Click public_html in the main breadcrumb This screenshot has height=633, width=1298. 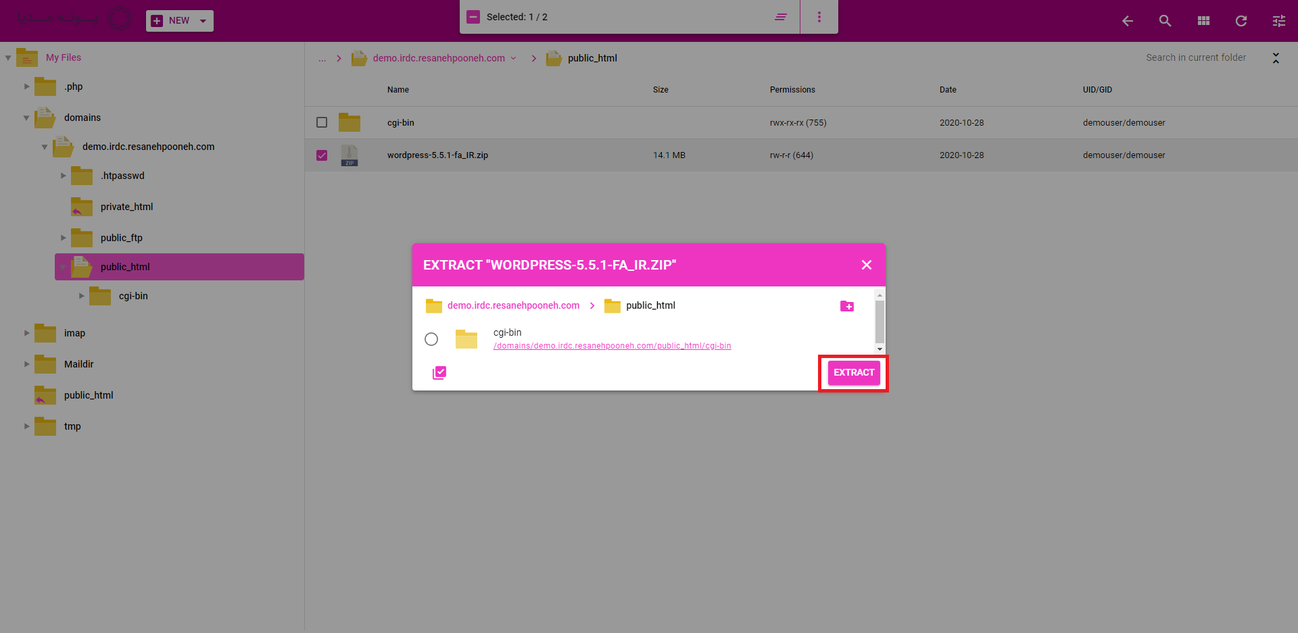pyautogui.click(x=592, y=58)
